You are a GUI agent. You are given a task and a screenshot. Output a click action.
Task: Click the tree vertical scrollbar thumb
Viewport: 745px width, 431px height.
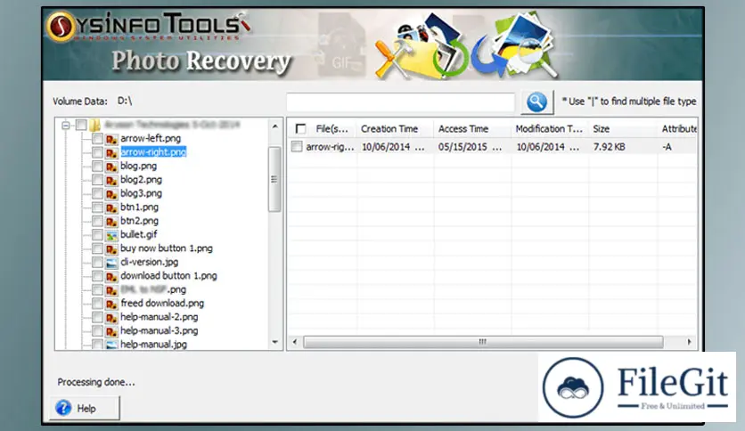click(274, 179)
